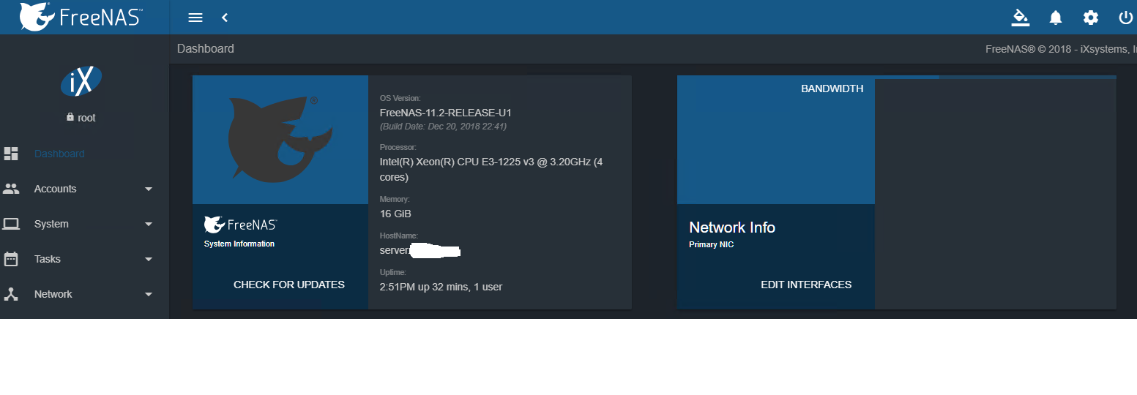Click the Intel Xeon processor text
The height and width of the screenshot is (395, 1137).
coord(491,169)
